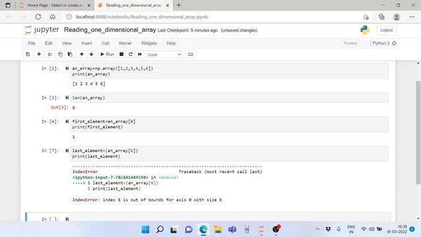Paste cells below icon in toolbar
421x237 pixels.
(70, 54)
